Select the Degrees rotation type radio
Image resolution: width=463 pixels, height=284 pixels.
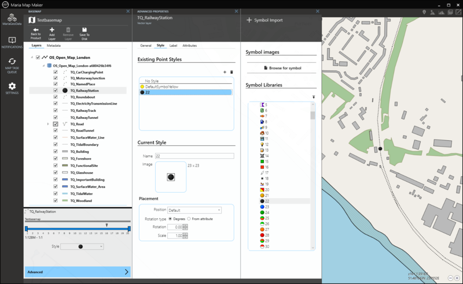click(x=170, y=219)
